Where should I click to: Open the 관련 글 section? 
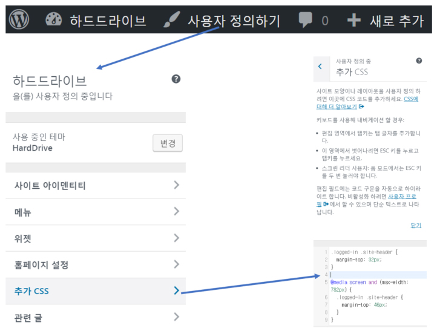tap(96, 318)
